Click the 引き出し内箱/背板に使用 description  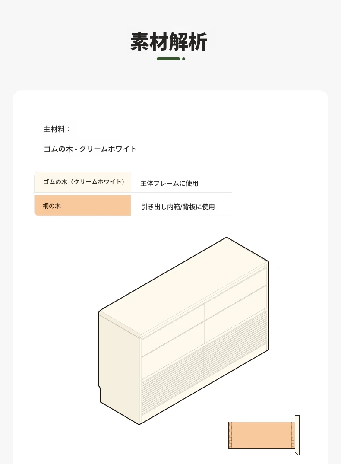178,207
